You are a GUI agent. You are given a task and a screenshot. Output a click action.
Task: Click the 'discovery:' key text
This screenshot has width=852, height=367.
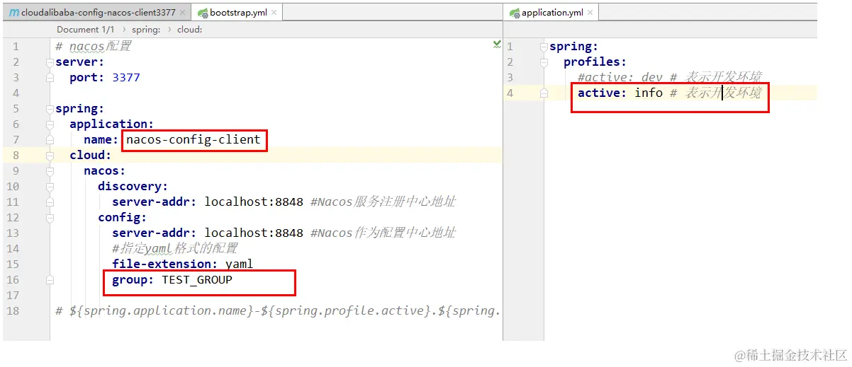133,187
